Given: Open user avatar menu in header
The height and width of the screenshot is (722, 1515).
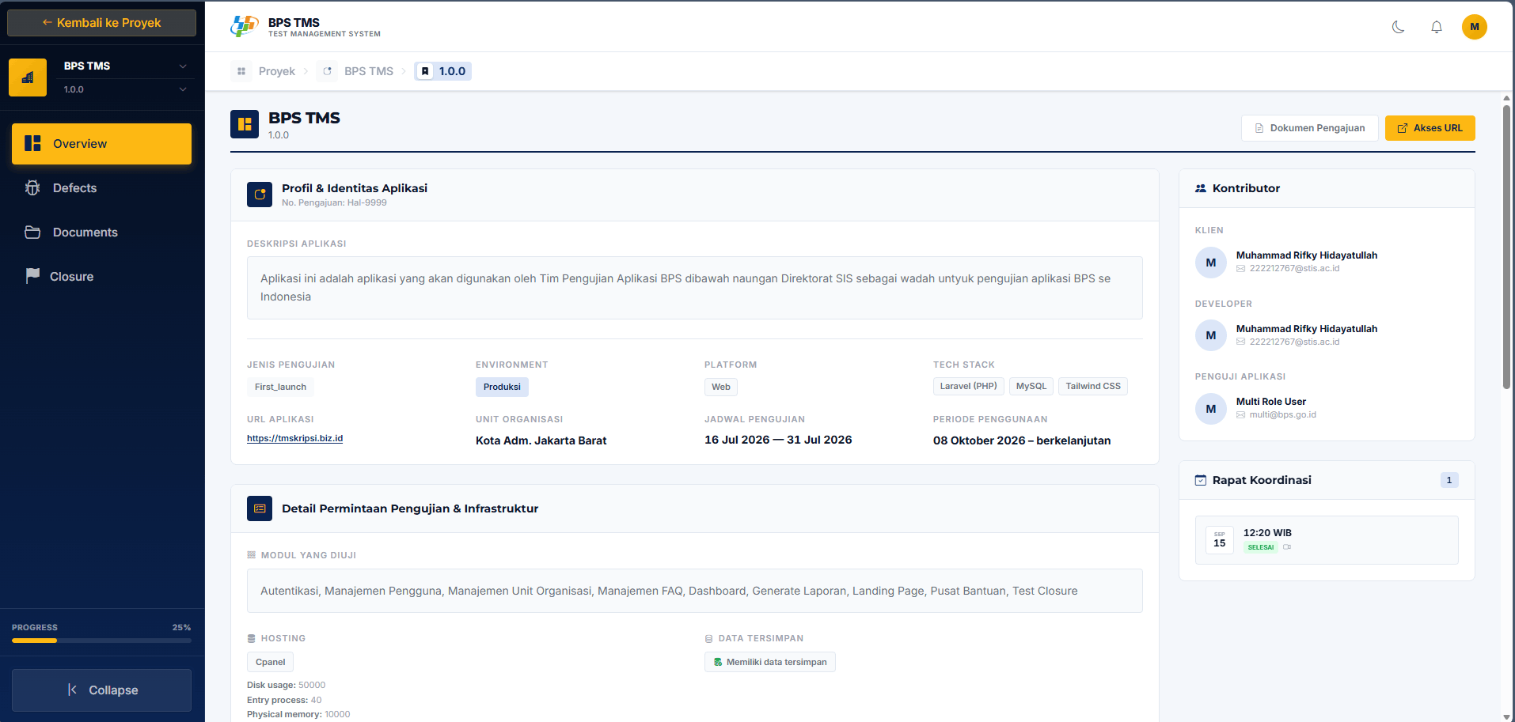Looking at the screenshot, I should click(1475, 27).
